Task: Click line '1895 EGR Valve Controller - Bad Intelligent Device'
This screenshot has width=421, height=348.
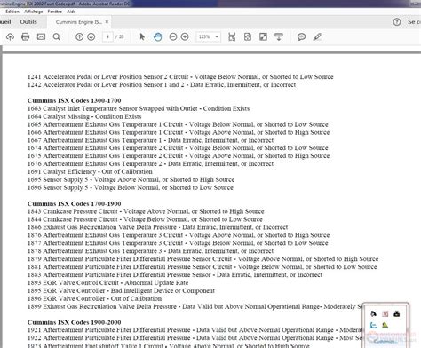Action: 121,290
